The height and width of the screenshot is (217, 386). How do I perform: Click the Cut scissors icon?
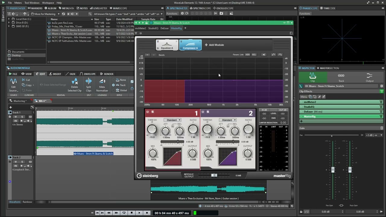24,80
